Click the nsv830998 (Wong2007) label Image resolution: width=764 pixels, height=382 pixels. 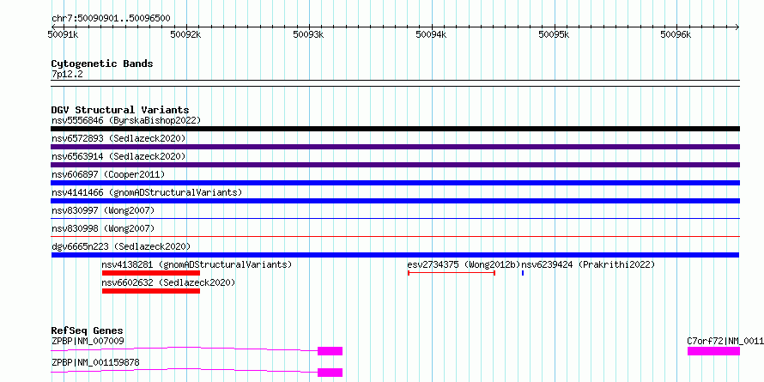pyautogui.click(x=103, y=228)
